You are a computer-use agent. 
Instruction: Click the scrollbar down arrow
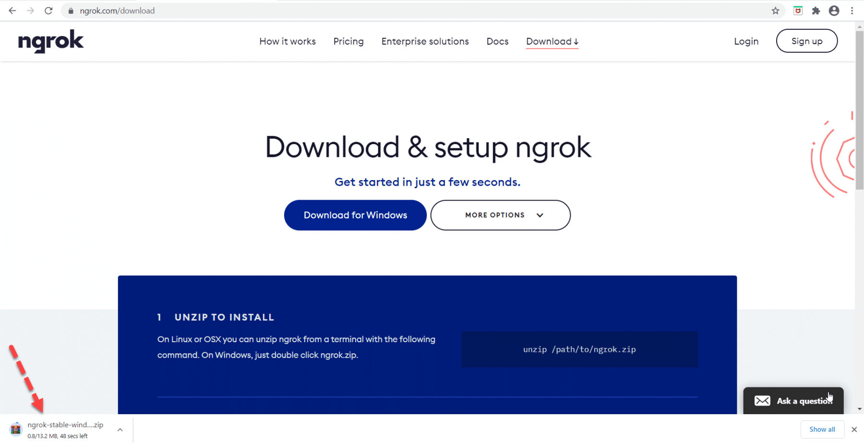(x=860, y=409)
